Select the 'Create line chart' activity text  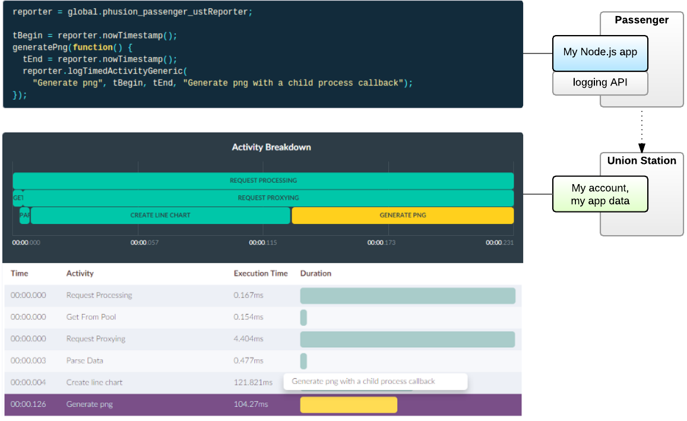point(94,382)
